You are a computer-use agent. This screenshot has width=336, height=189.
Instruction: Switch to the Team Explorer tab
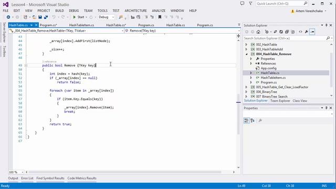[x=280, y=101]
